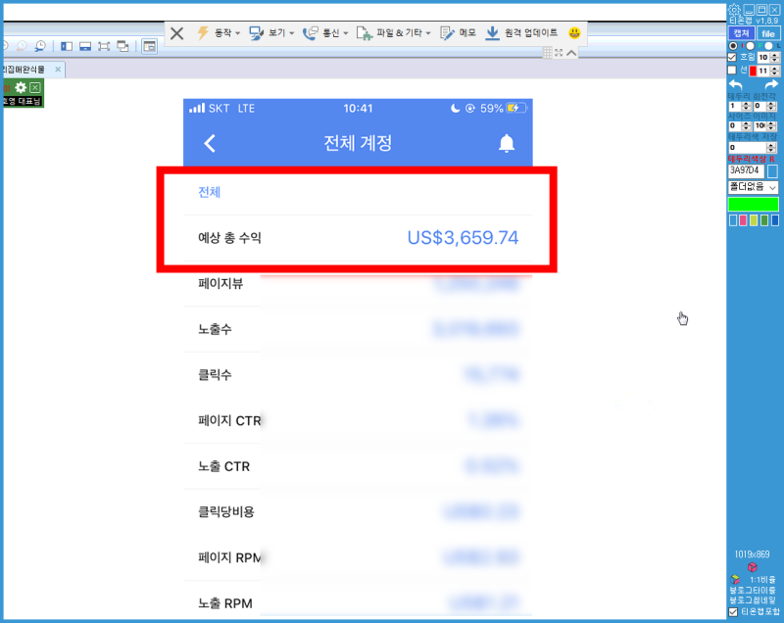Click the 노출수 row label
Screen dimensions: 784x623
coord(215,329)
